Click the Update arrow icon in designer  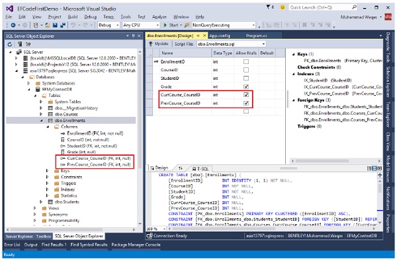pyautogui.click(x=151, y=44)
